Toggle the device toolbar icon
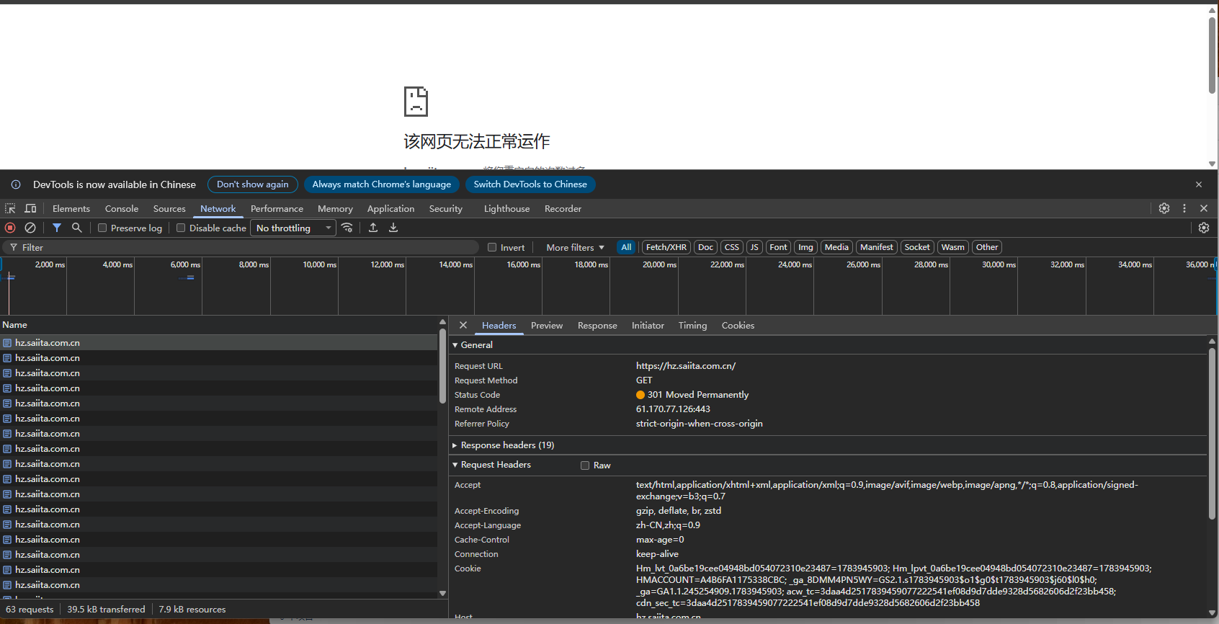 (30, 208)
